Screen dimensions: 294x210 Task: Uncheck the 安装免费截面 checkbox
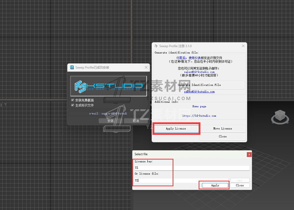(x=73, y=100)
